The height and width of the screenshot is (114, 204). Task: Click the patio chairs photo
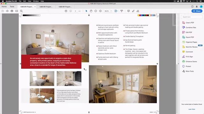(x=42, y=96)
